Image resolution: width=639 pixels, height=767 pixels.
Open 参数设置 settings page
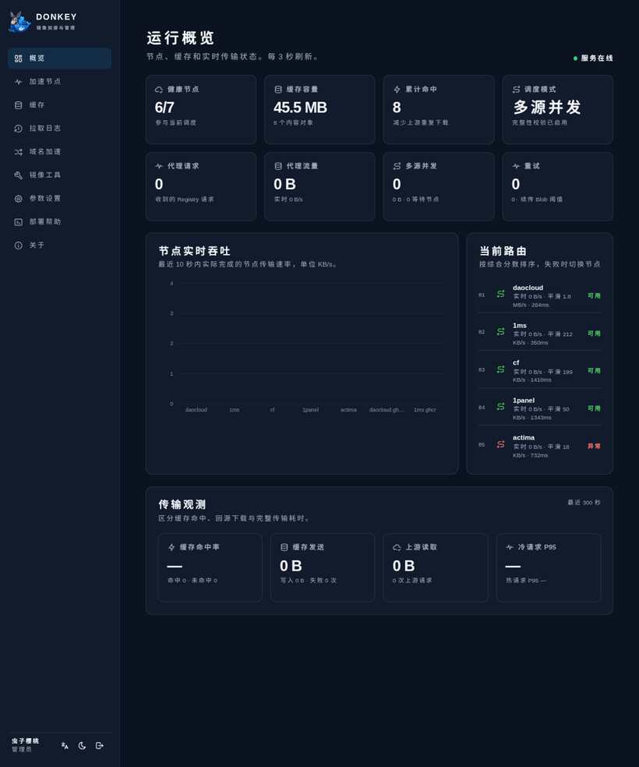click(x=59, y=199)
